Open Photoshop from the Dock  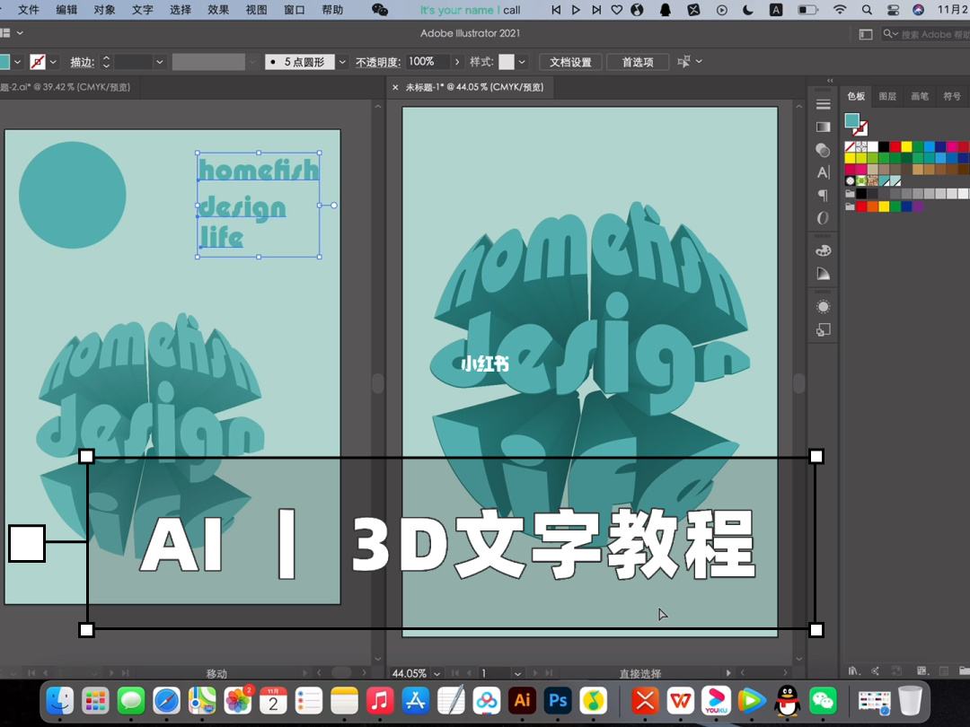(558, 700)
